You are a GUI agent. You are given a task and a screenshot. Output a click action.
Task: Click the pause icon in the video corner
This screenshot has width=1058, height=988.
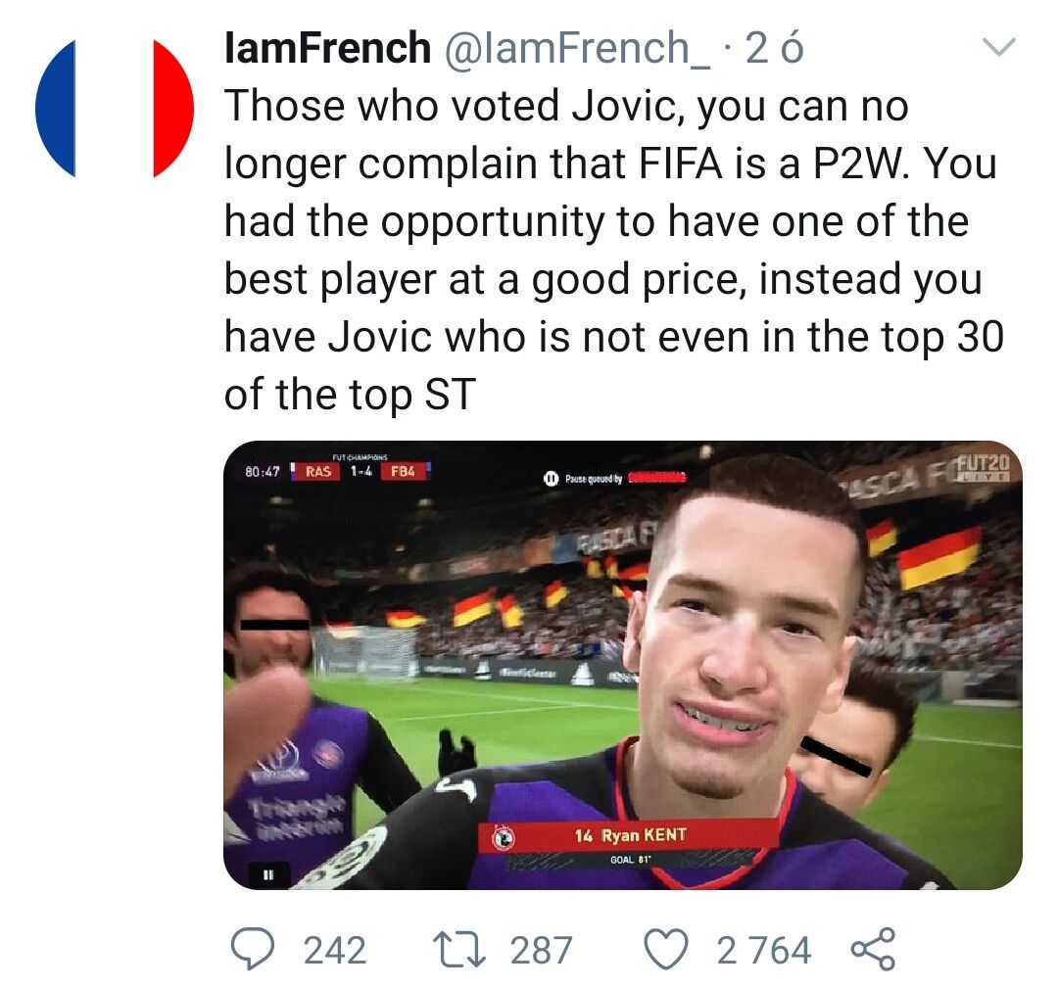pyautogui.click(x=267, y=870)
